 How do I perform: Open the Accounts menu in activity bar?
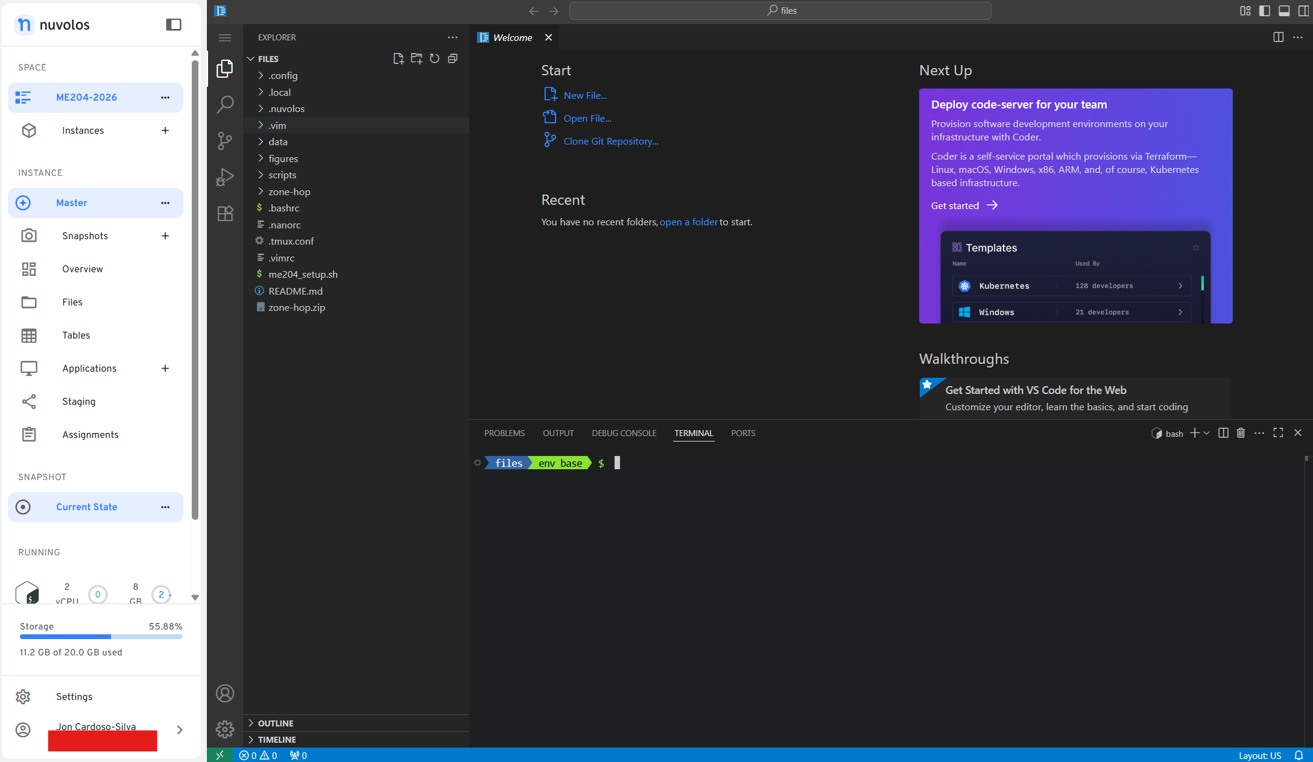[x=225, y=693]
